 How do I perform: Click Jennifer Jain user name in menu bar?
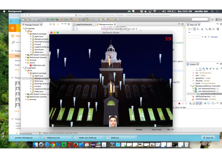point(201,11)
